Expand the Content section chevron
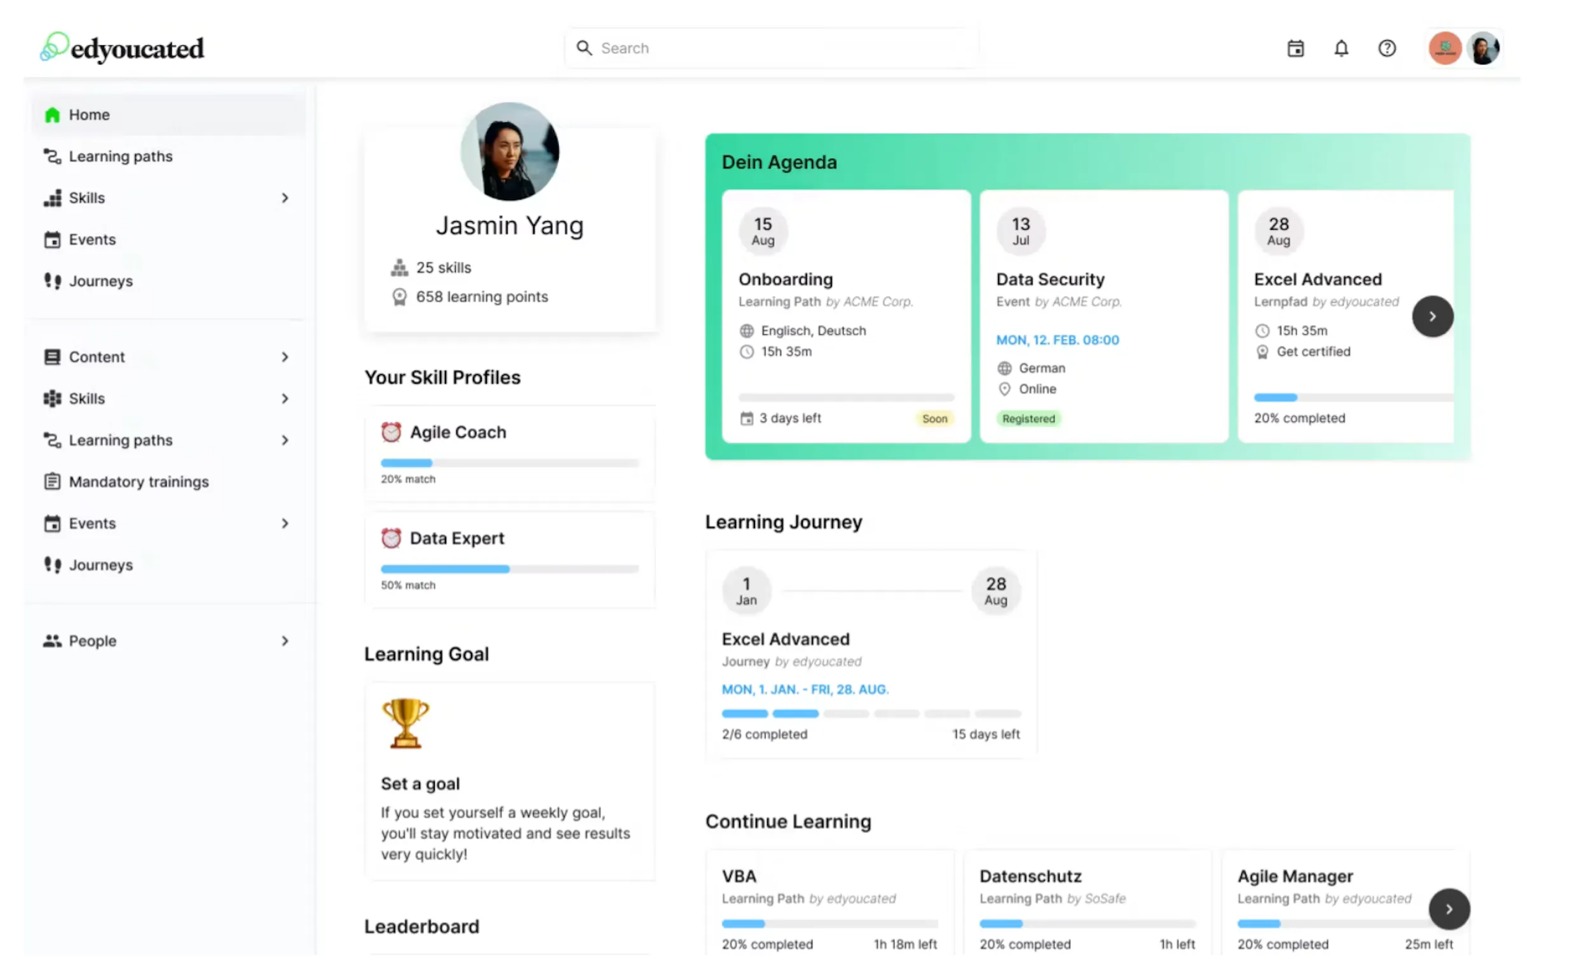Screen dimensions: 1582x974 pyautogui.click(x=285, y=357)
